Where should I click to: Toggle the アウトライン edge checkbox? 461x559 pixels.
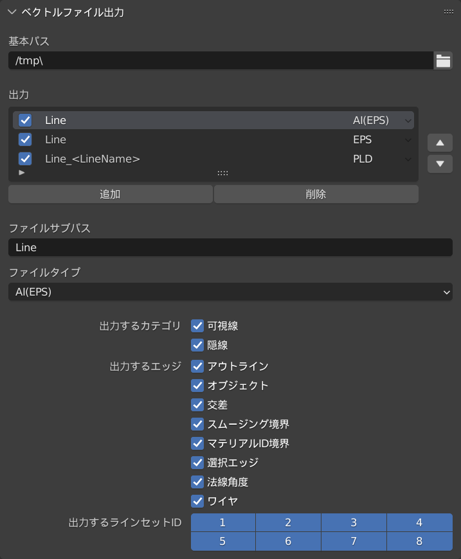(197, 366)
